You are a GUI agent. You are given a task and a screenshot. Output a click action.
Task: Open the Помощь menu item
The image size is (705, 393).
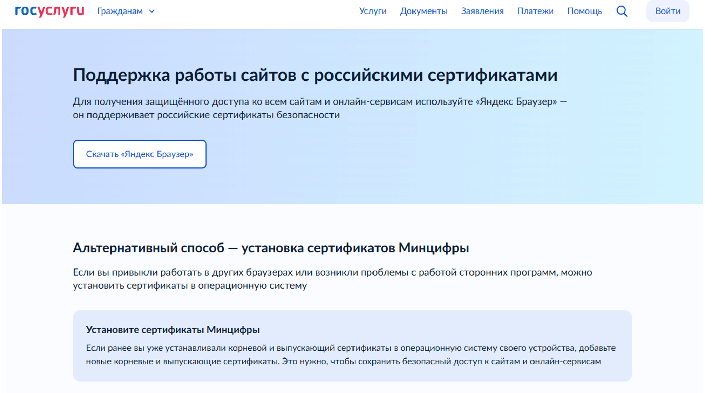pos(584,11)
